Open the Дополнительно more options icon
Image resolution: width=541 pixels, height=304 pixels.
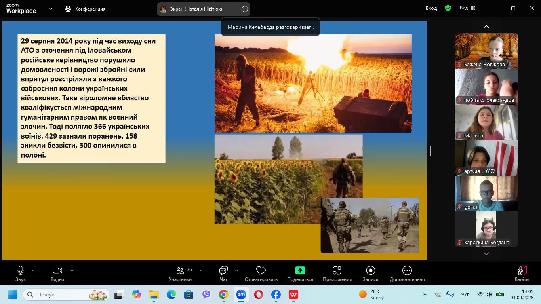(x=407, y=270)
